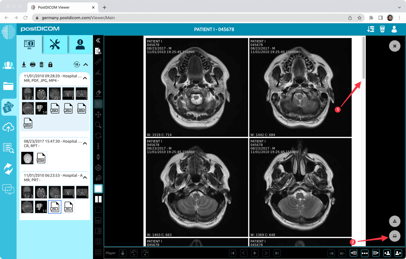Open the cine Player download control

pyautogui.click(x=123, y=253)
